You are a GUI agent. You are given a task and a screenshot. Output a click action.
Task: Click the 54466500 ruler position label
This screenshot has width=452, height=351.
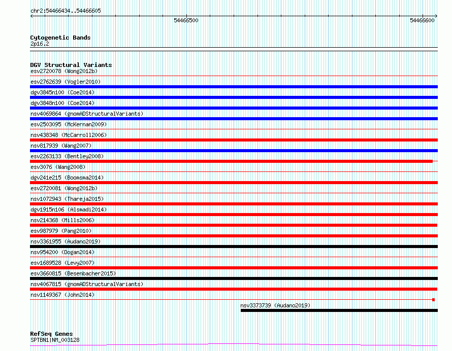(186, 20)
